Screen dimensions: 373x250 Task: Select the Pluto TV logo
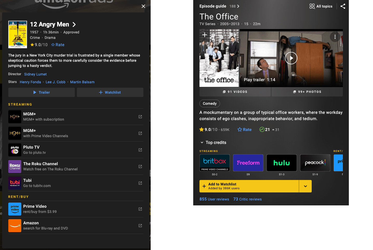[15, 150]
